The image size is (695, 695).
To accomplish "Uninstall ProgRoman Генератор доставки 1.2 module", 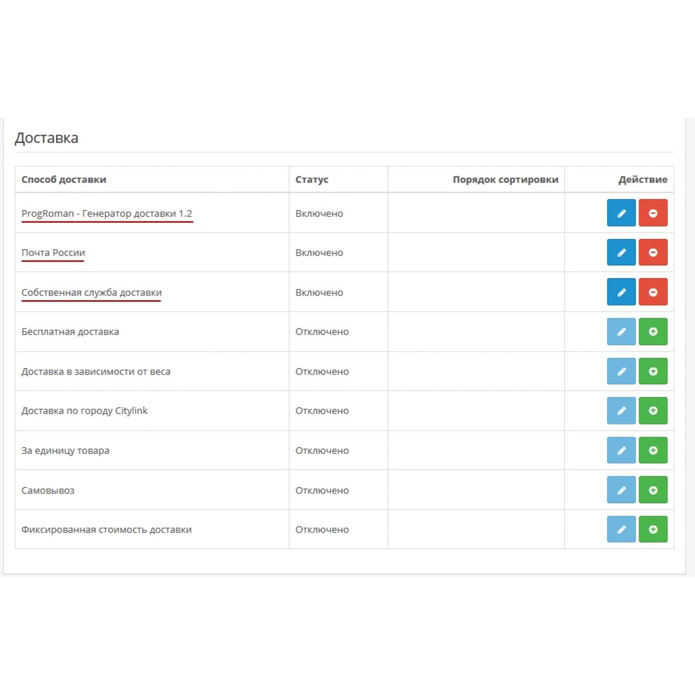I will 653,213.
